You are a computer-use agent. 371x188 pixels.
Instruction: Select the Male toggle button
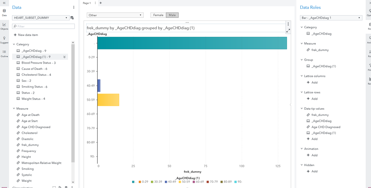172,15
